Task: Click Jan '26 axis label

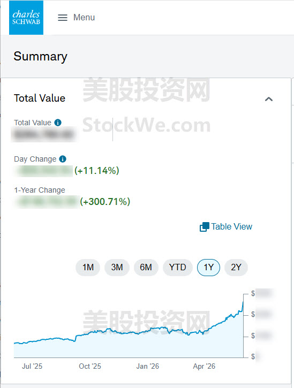Action: coord(148,366)
